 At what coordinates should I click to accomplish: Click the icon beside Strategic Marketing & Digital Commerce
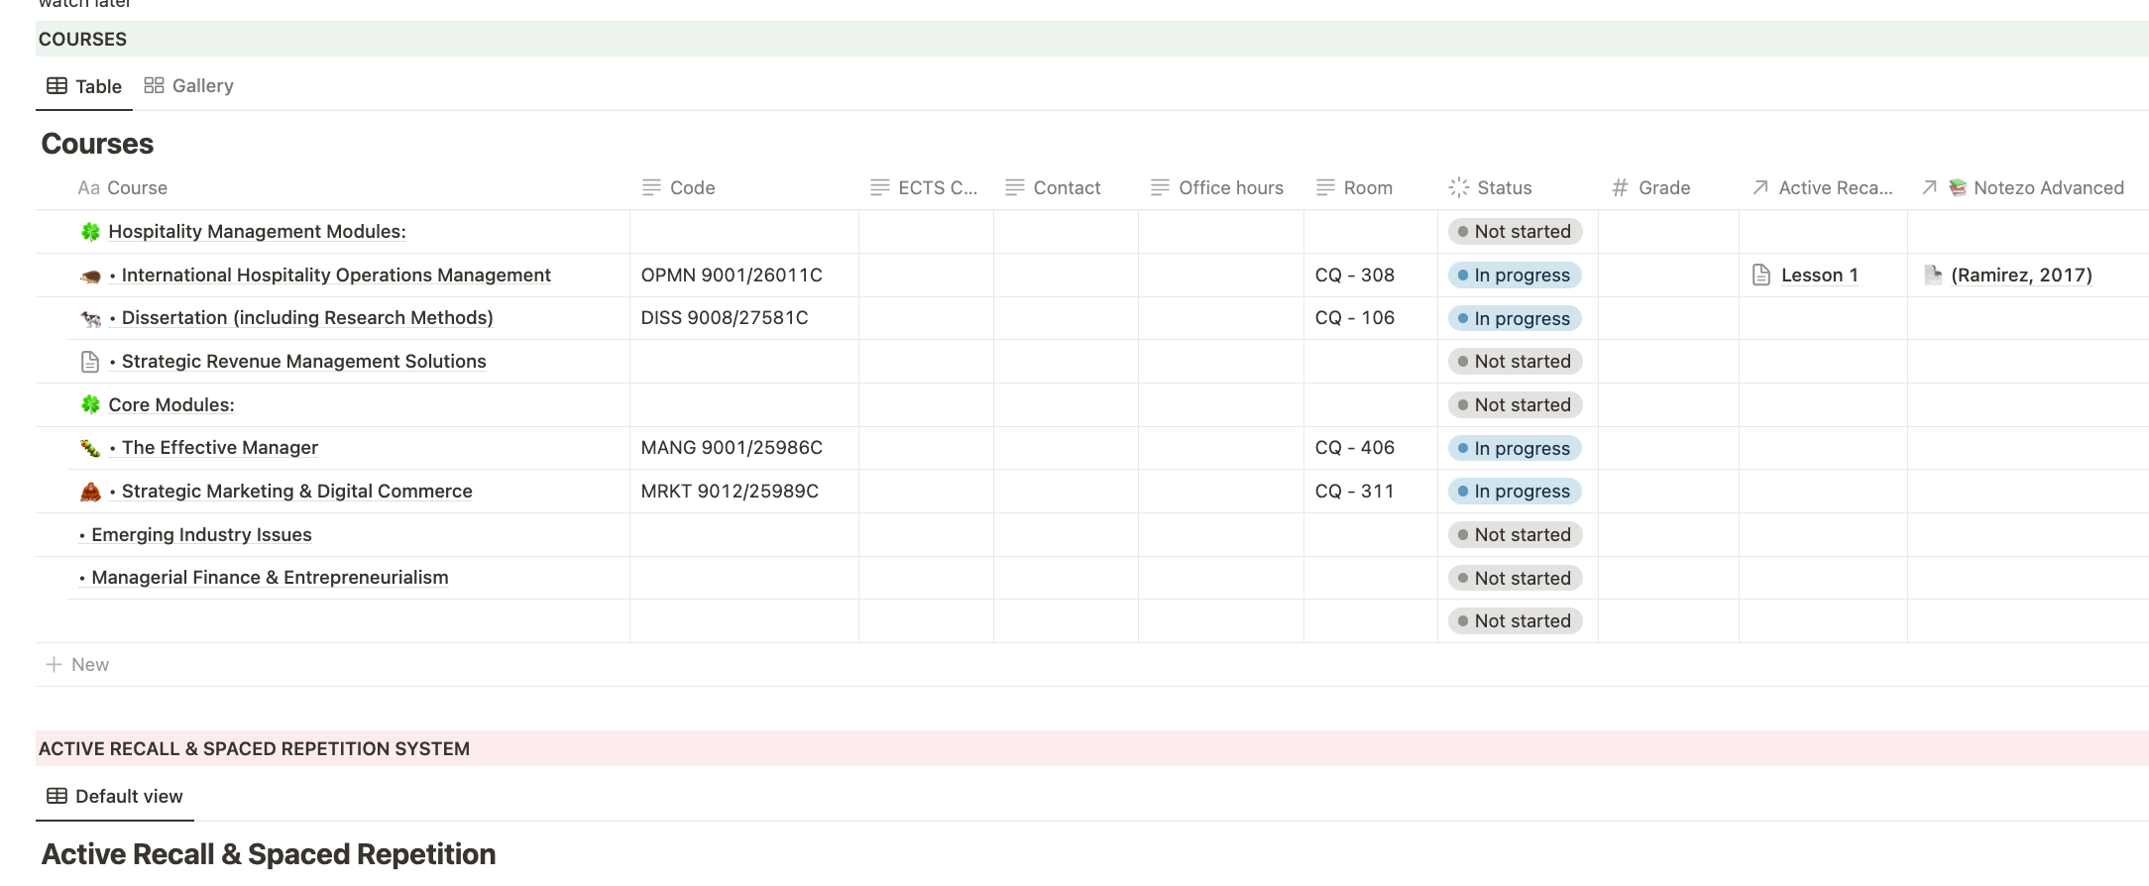pos(90,492)
